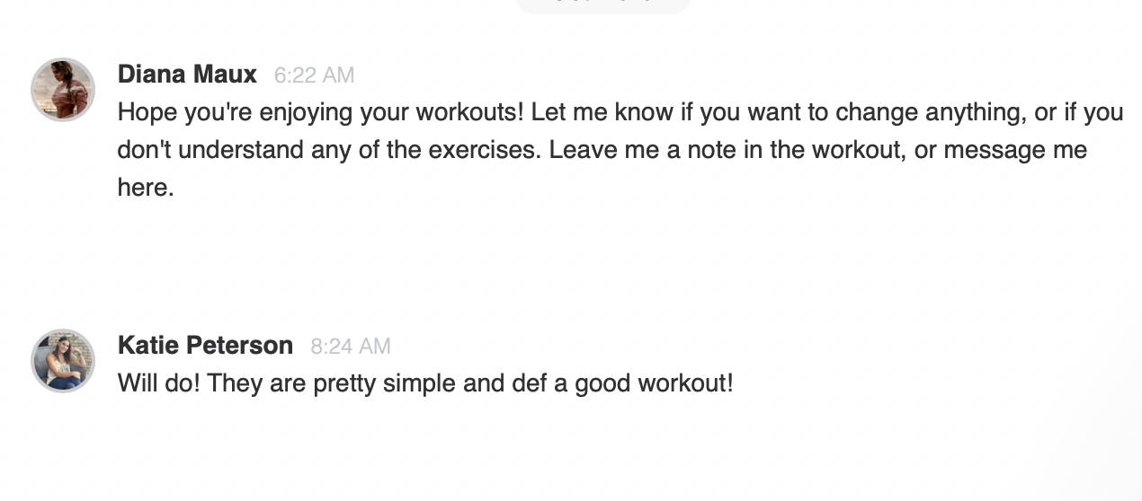This screenshot has height=501, width=1142.
Task: Open Katie Peterson's profile photo avatar
Action: click(x=63, y=361)
